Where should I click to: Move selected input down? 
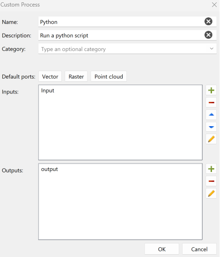tap(211, 127)
